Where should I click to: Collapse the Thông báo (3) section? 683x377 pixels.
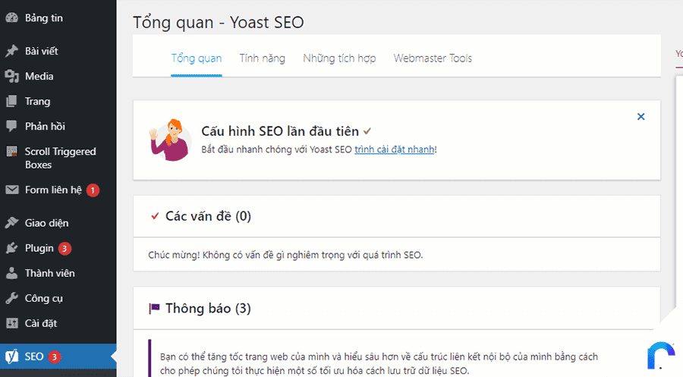[x=396, y=309]
